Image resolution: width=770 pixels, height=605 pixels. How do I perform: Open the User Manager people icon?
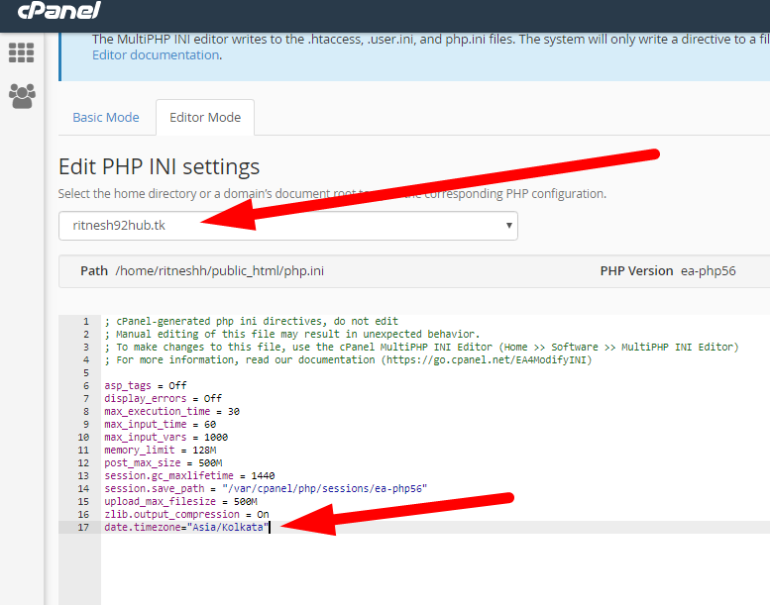22,96
